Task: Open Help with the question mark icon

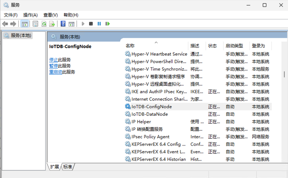Action: (x=63, y=24)
